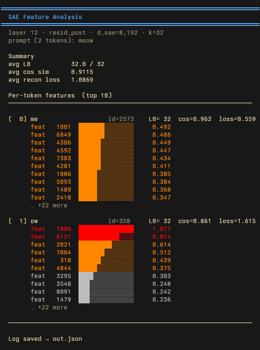Click the activation value "0.248"
This screenshot has height=350, width=260.
162,284
